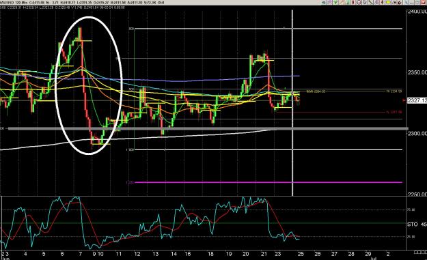The height and width of the screenshot is (260, 427).
Task: Click the current price tag 2327.13
Action: click(417, 100)
